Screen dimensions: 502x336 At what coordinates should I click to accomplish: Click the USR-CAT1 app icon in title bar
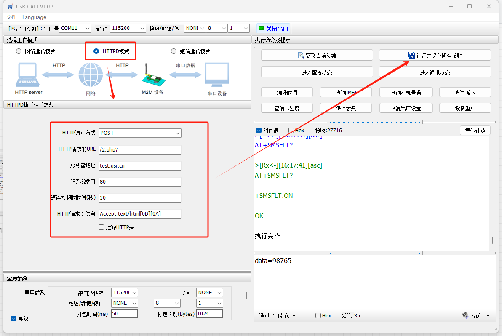(x=10, y=6)
